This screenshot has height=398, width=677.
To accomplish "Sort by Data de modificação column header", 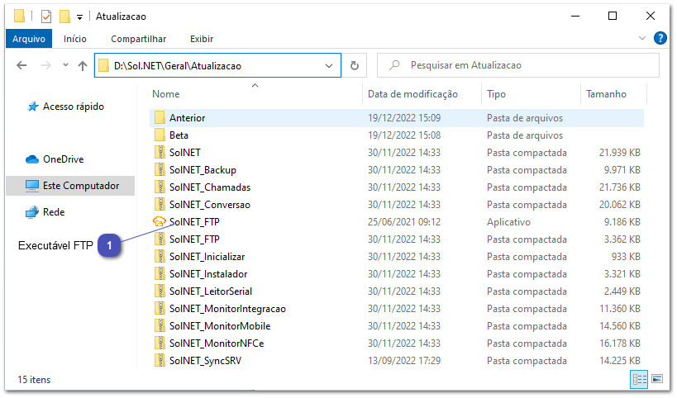I will (412, 94).
